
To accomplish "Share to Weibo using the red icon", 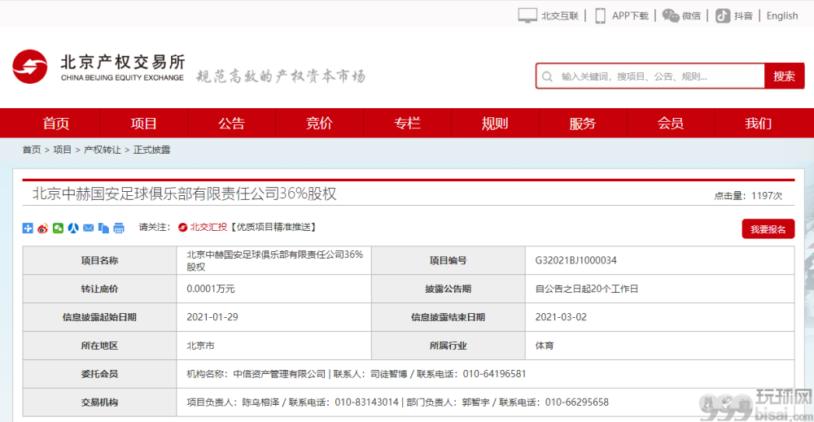I will coord(42,228).
